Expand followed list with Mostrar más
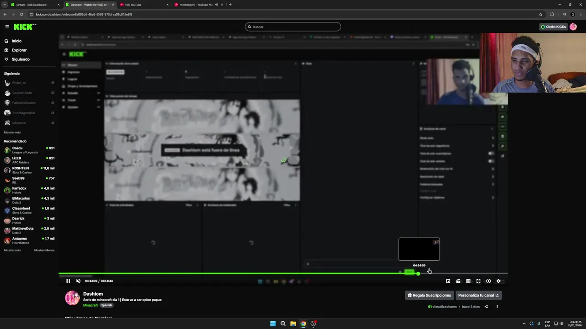 point(12,133)
